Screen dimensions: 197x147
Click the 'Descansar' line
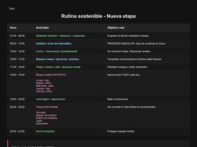pyautogui.click(x=42, y=123)
